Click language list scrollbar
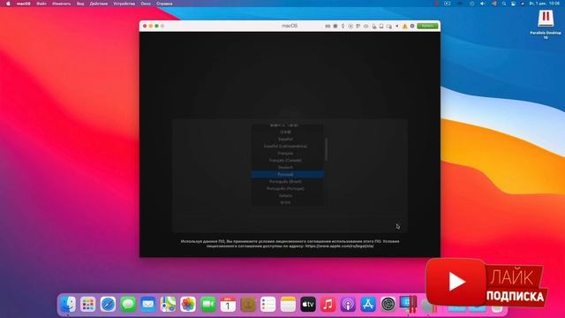The image size is (565, 318). (326, 149)
